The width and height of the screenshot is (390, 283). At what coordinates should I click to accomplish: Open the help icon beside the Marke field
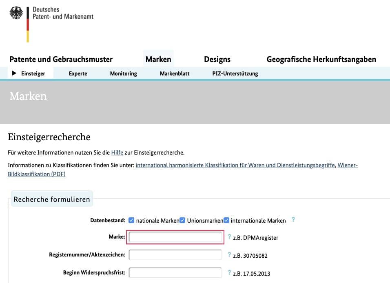click(x=230, y=237)
